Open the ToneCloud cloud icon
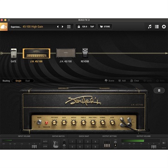The height and width of the screenshot is (168, 168). (x=4, y=27)
